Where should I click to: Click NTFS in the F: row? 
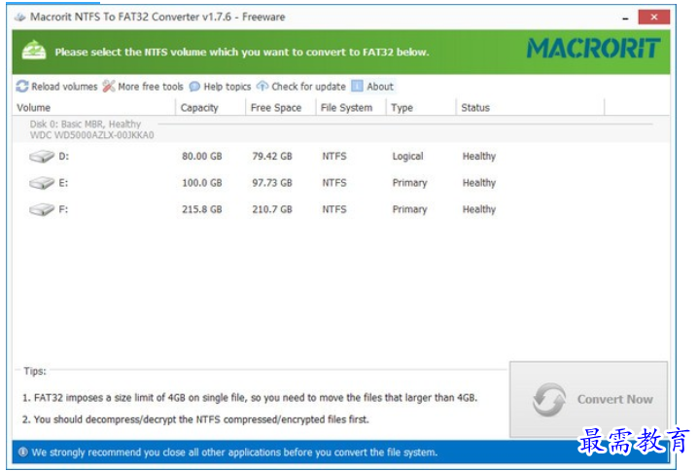[334, 209]
